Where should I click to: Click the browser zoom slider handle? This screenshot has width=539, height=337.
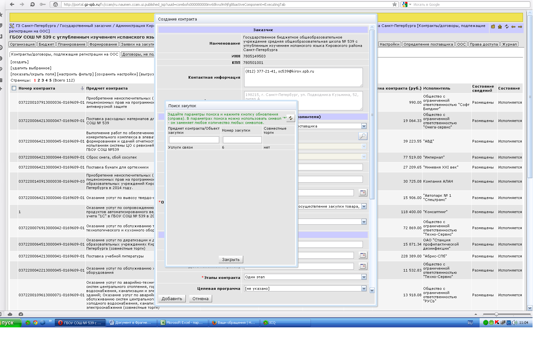coord(496,314)
